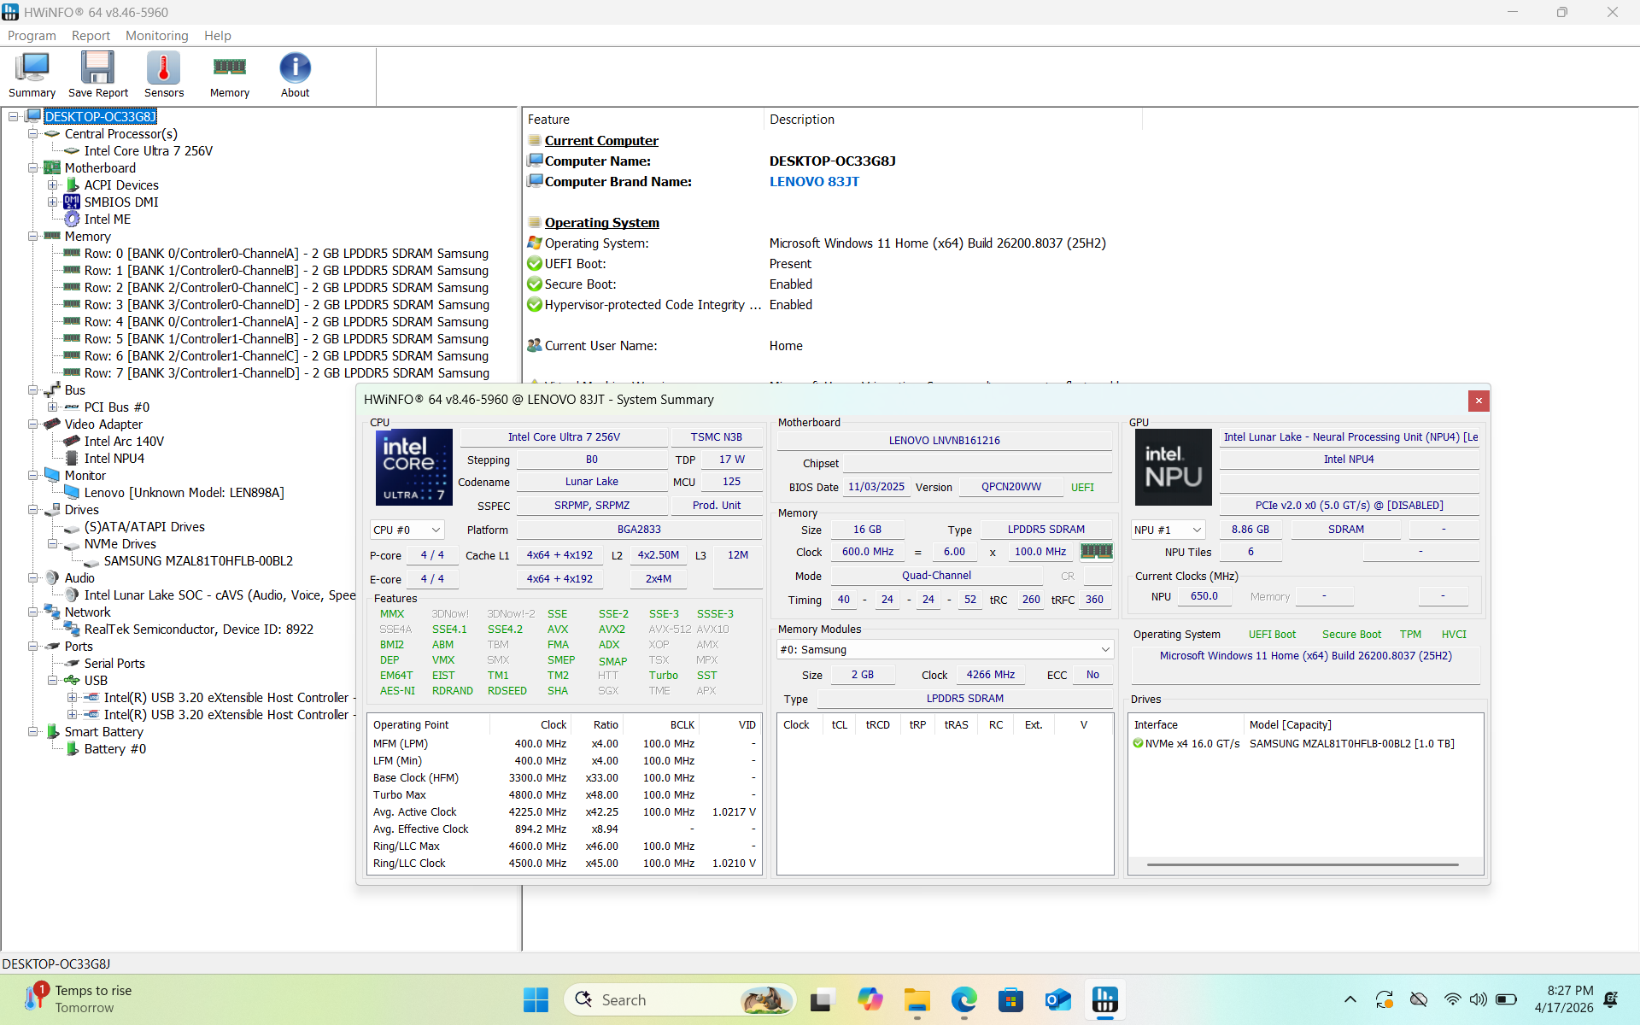Click the Wi-Fi tray icon

point(1452,999)
